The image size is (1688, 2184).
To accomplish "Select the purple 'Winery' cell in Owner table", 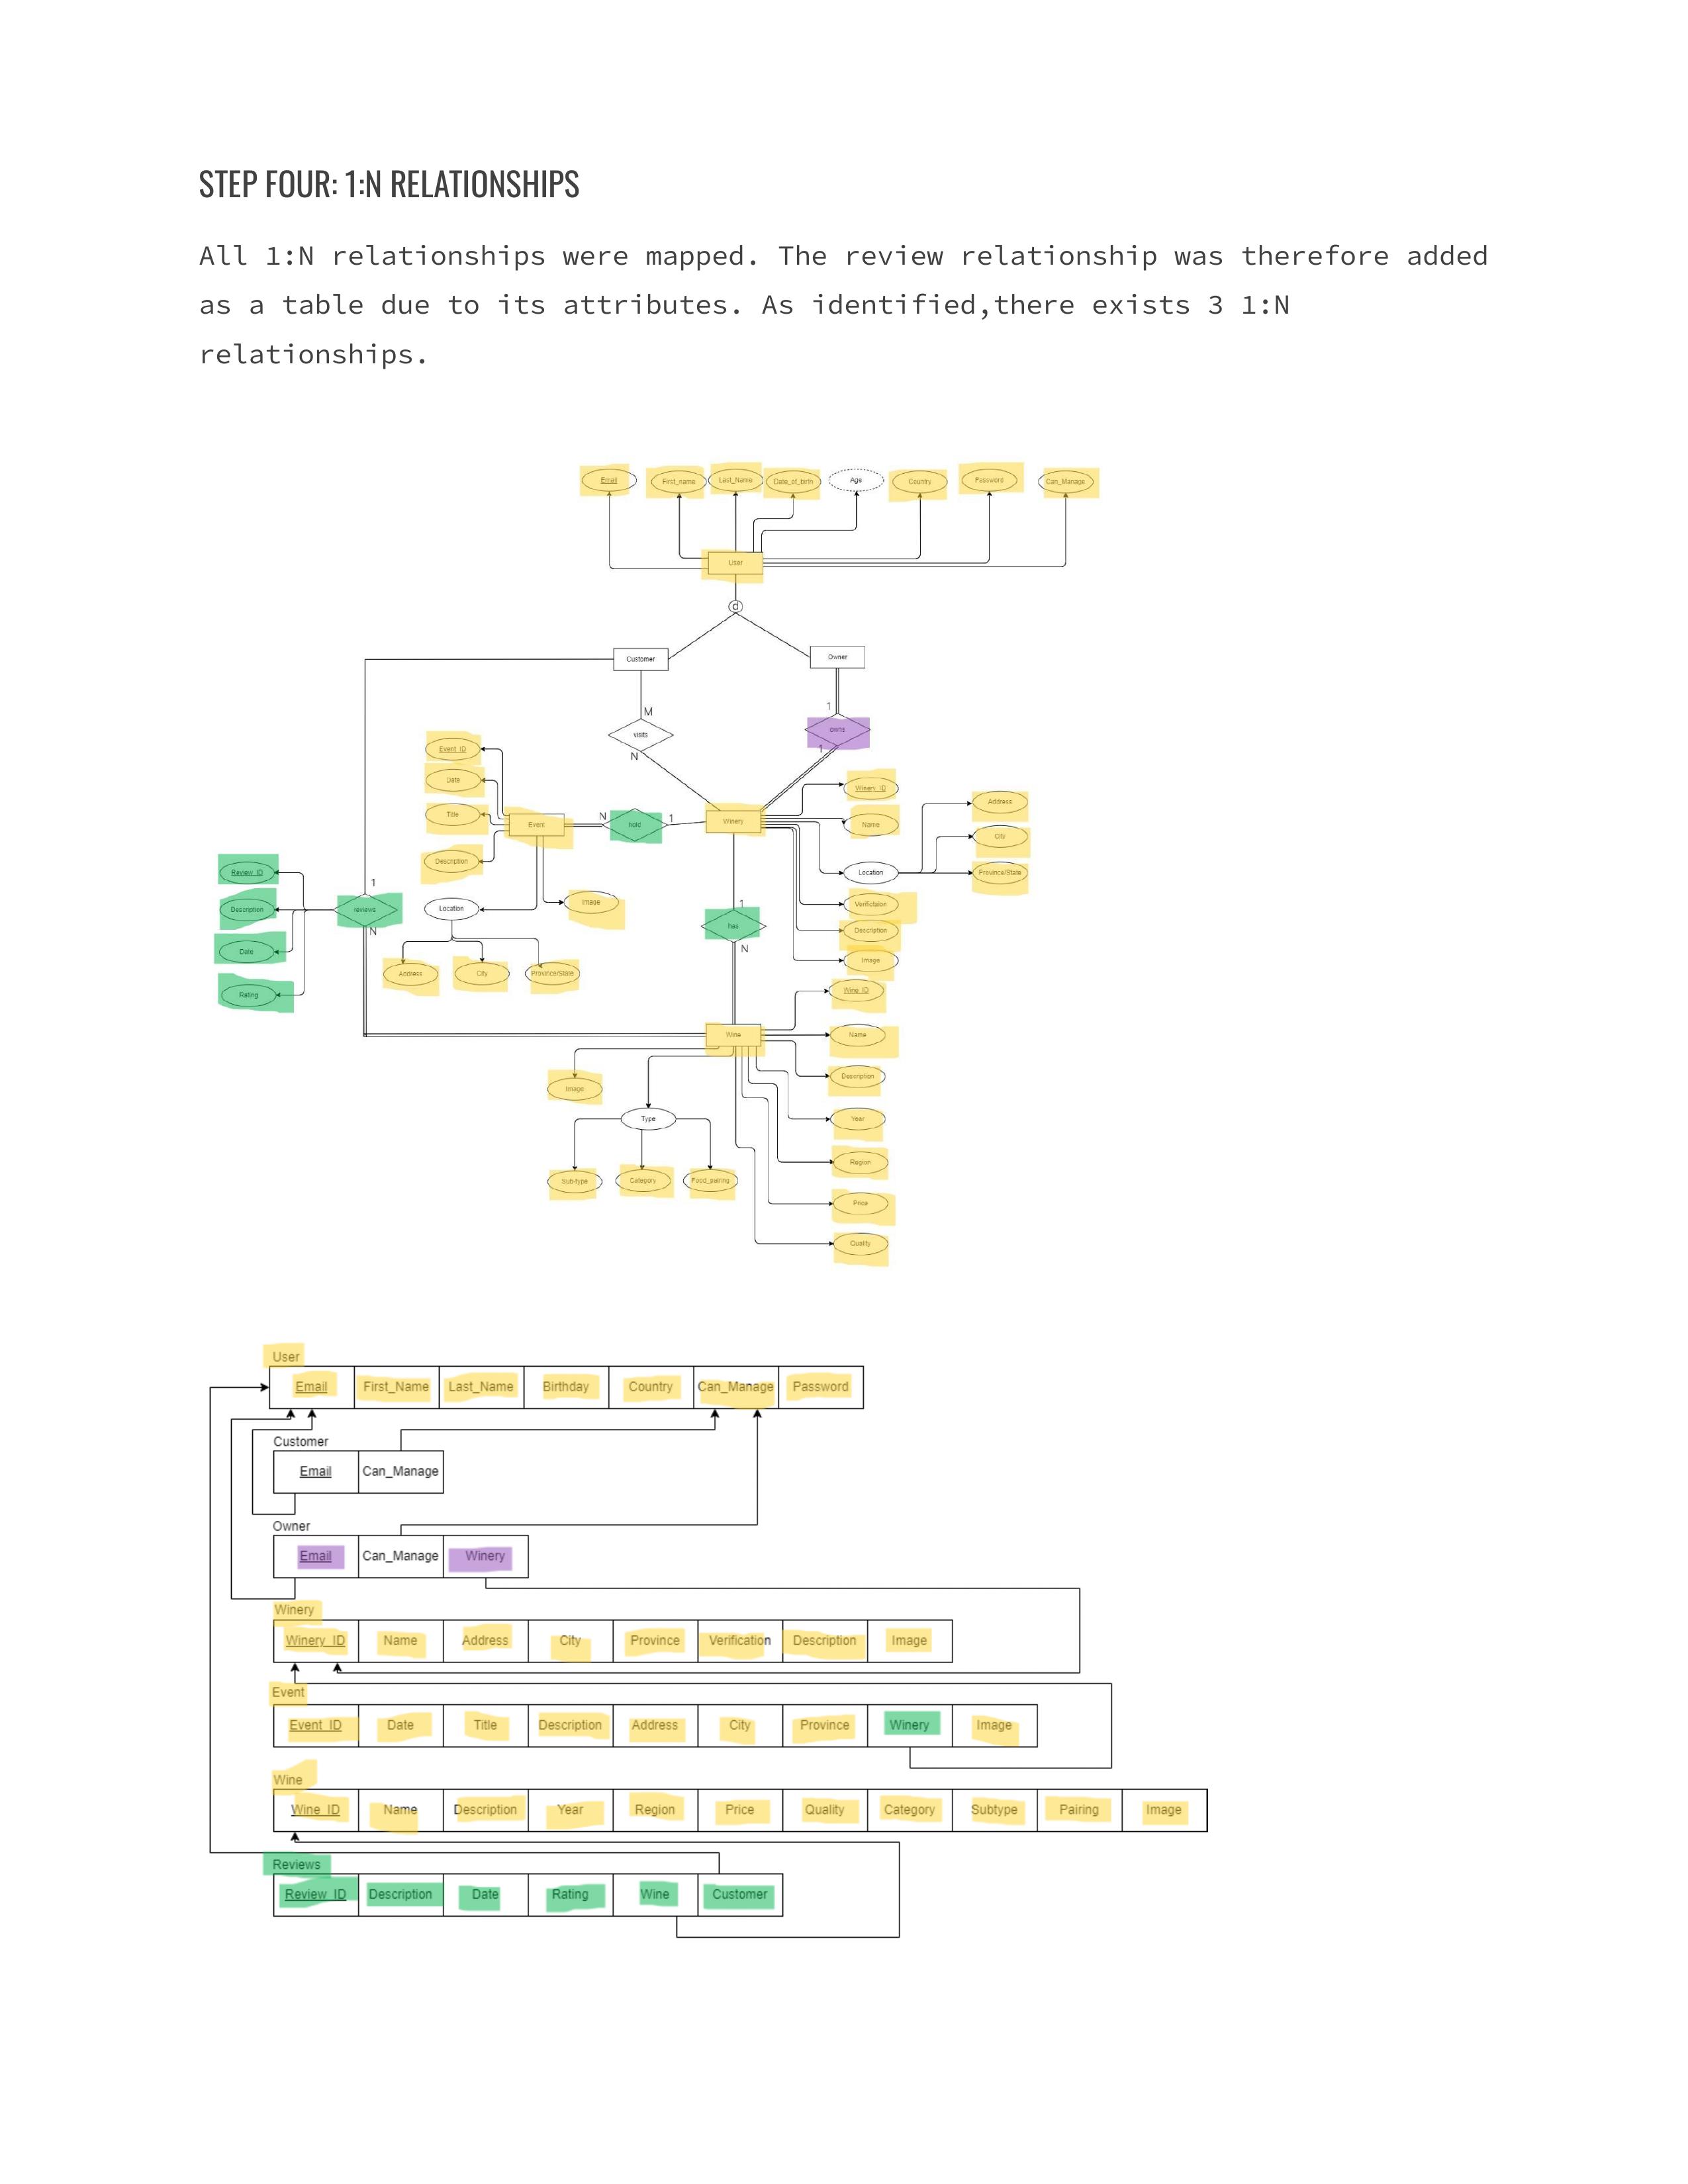I will (485, 1556).
